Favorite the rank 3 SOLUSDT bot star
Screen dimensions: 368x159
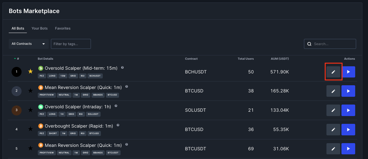pyautogui.click(x=30, y=110)
